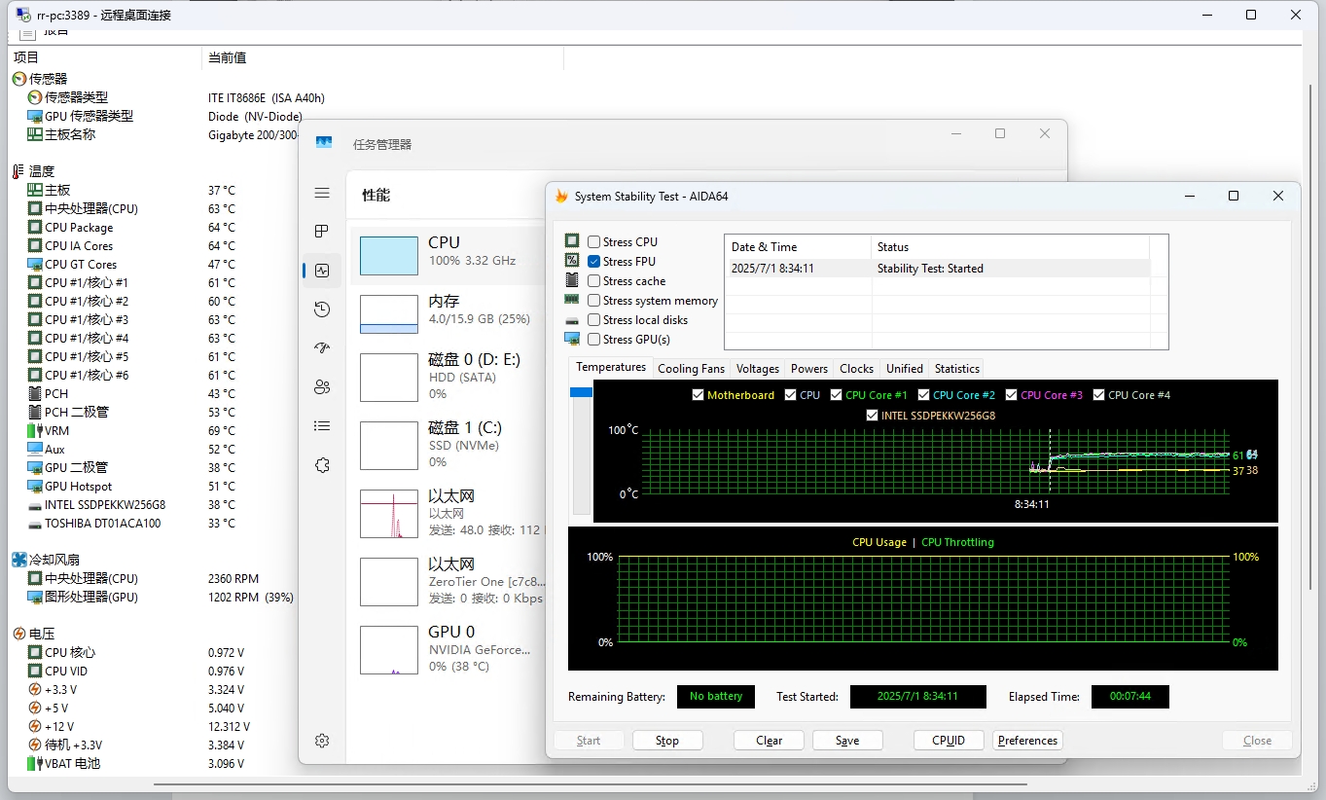This screenshot has width=1326, height=800.
Task: Click the Stress cache chip icon
Action: pyautogui.click(x=572, y=280)
